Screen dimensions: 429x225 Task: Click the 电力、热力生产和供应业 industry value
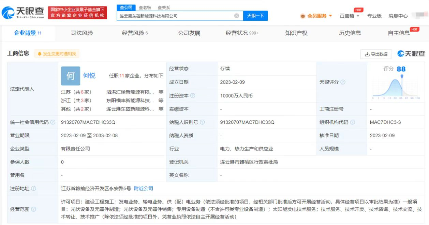pos(247,149)
